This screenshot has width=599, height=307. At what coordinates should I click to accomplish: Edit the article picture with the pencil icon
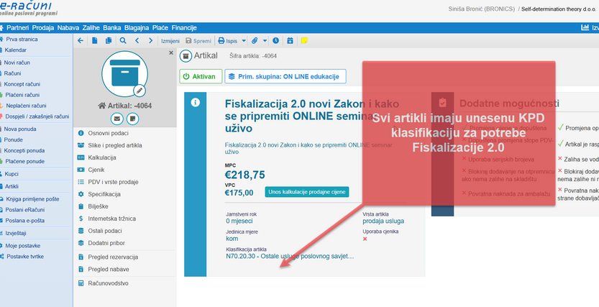140,91
